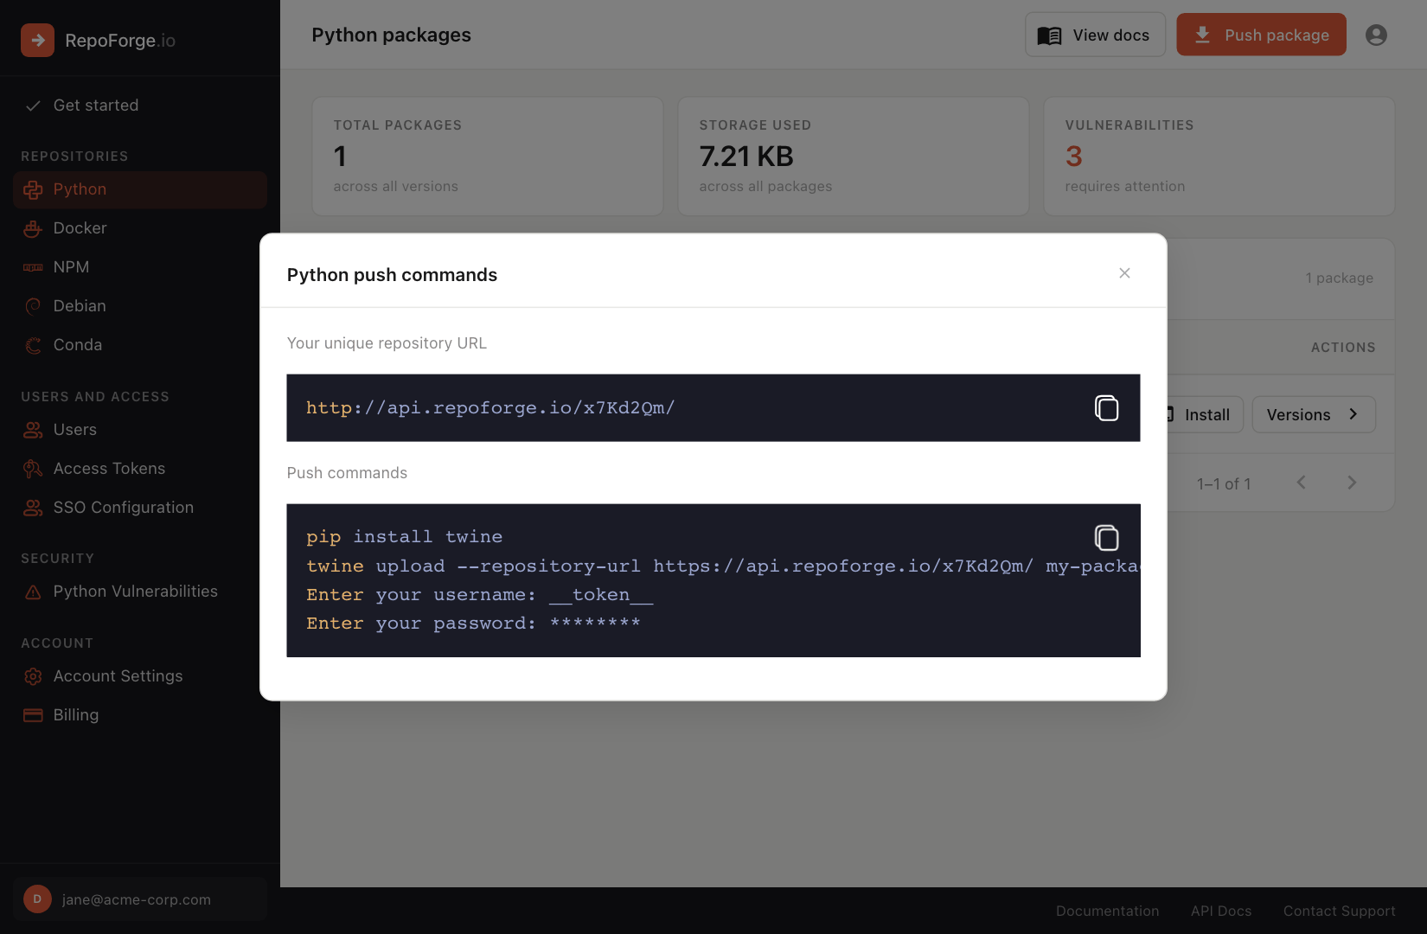Screen dimensions: 1427x934
Task: Click the Vulnerabilities count 3
Action: pyautogui.click(x=1073, y=157)
